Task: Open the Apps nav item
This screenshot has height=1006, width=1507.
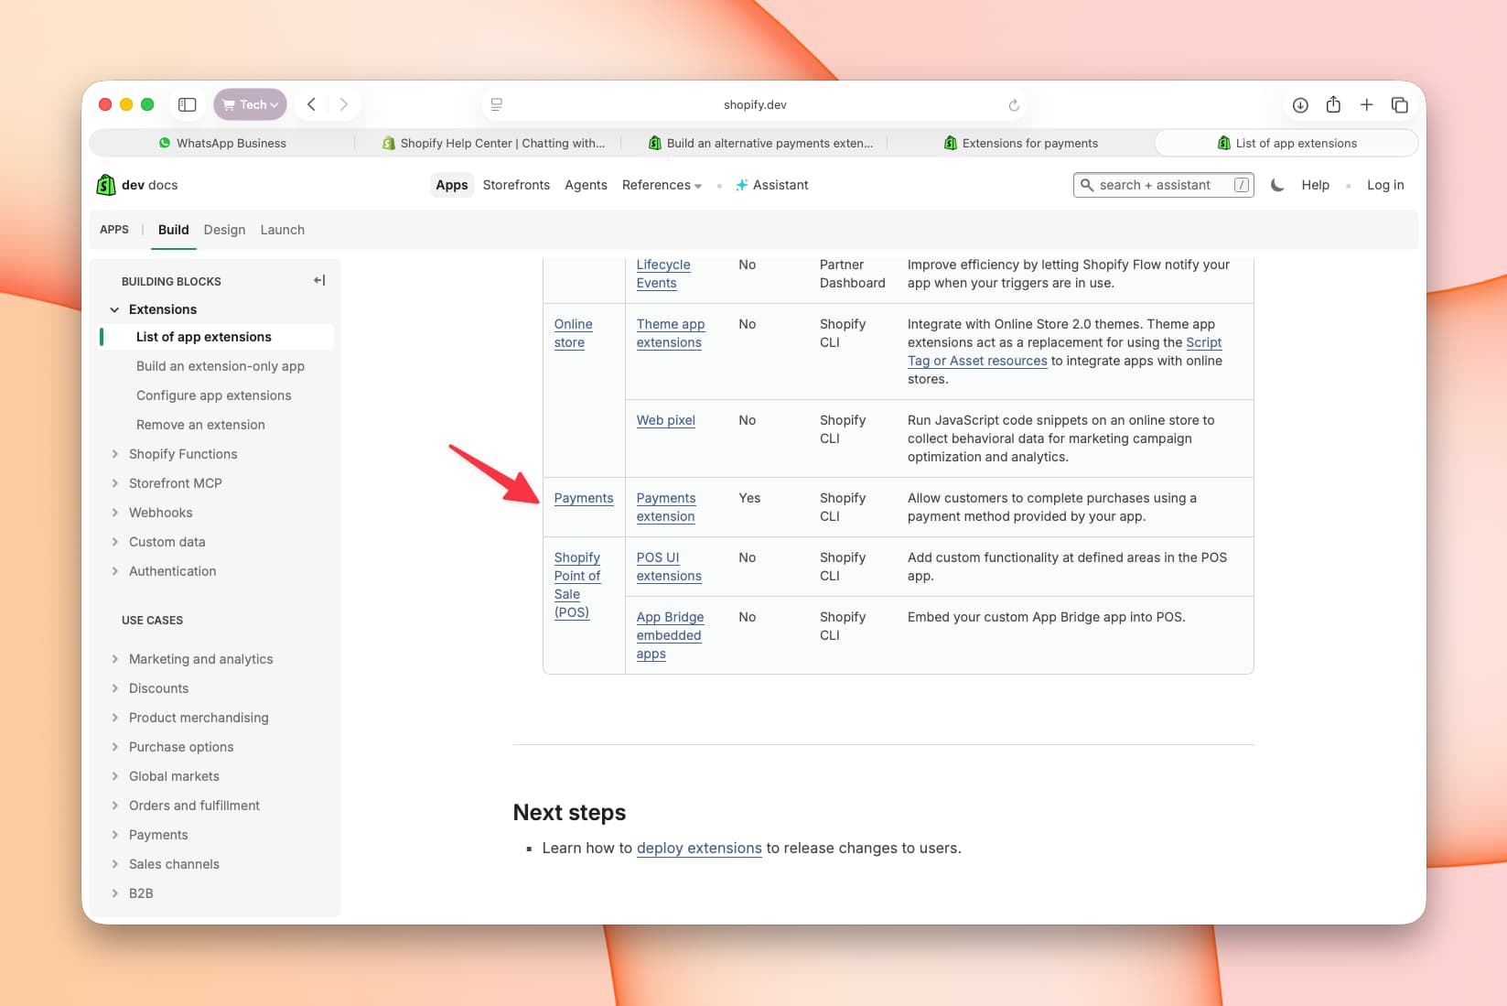Action: click(452, 185)
